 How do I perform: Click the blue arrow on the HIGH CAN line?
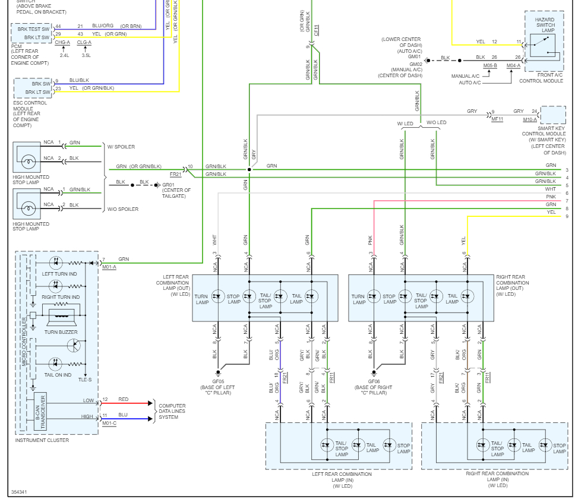pos(150,419)
